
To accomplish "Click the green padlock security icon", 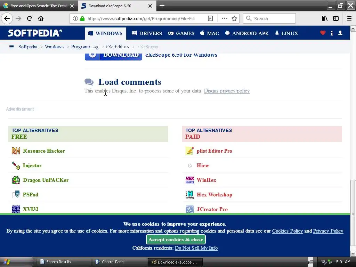I will [82, 18].
